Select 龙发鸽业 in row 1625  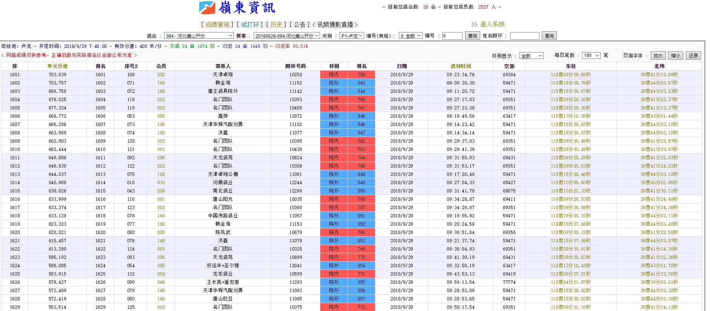[223, 274]
